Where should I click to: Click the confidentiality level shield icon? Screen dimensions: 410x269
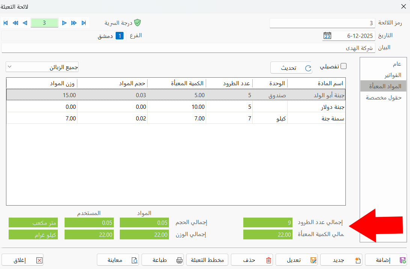(x=137, y=22)
